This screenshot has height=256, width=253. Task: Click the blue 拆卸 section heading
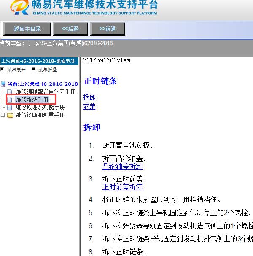coord(92,127)
